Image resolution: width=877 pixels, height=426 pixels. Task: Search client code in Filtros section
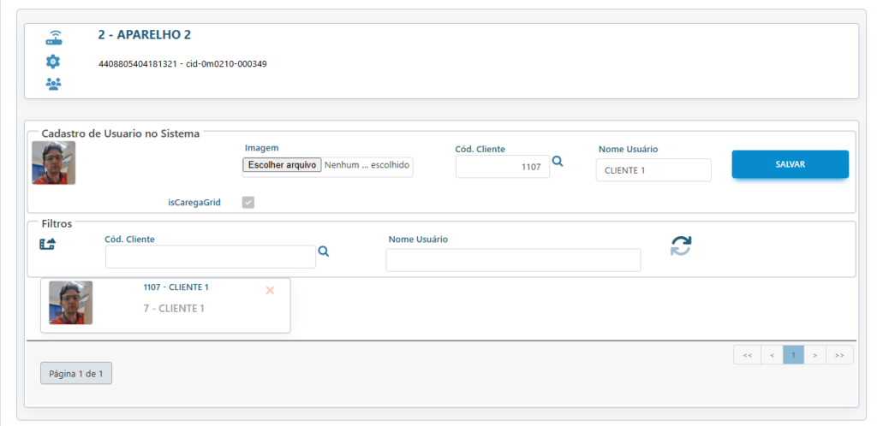(323, 251)
